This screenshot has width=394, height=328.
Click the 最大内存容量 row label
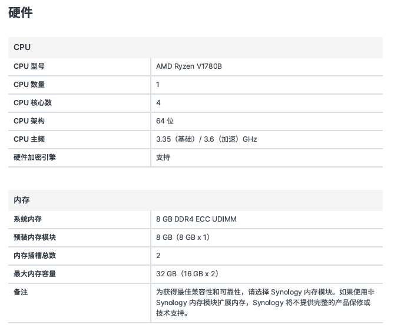coord(35,274)
